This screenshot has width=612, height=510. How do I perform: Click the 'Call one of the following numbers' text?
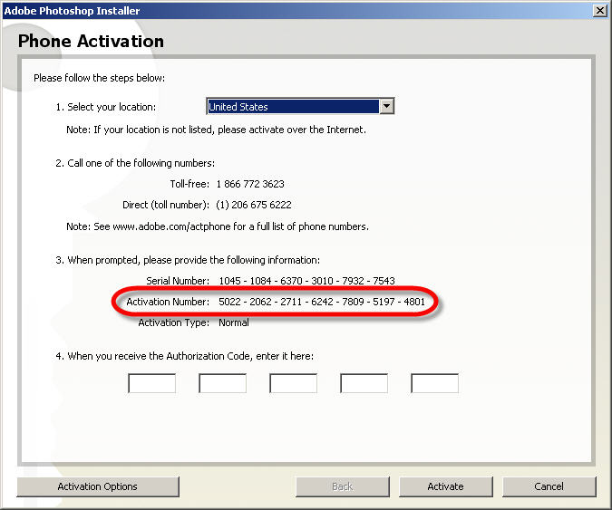[135, 163]
